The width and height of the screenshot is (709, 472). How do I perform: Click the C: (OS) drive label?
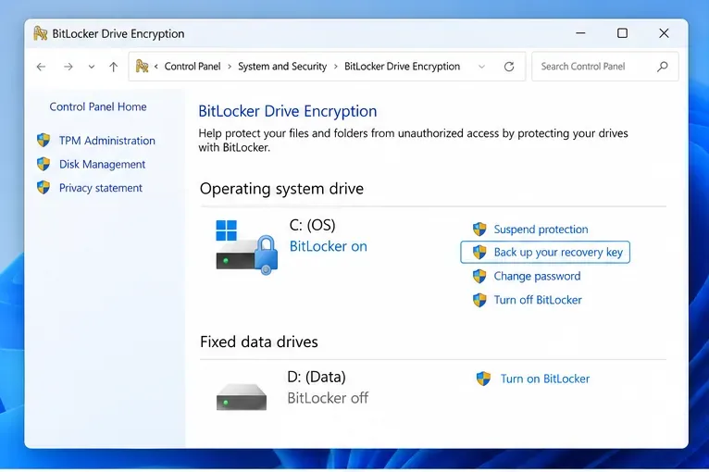(x=313, y=225)
